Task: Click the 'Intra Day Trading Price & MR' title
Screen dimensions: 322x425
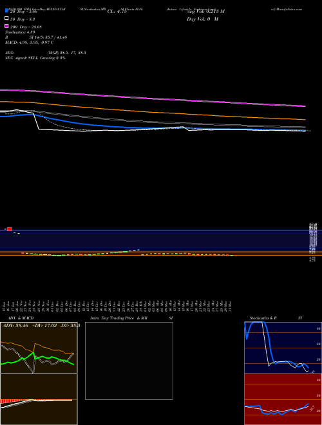Action: click(x=118, y=318)
